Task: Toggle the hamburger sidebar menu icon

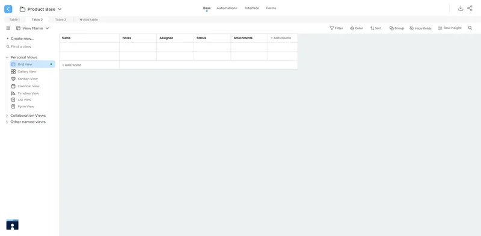Action: coord(8,28)
